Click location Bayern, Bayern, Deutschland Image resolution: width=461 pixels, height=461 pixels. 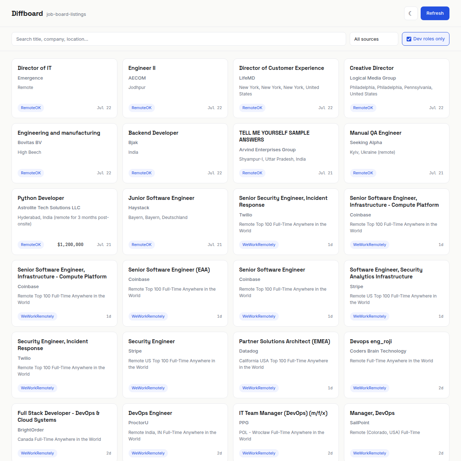[x=158, y=218]
